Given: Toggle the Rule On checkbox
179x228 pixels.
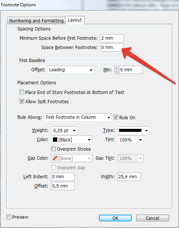Looking at the screenshot, I should 116,117.
